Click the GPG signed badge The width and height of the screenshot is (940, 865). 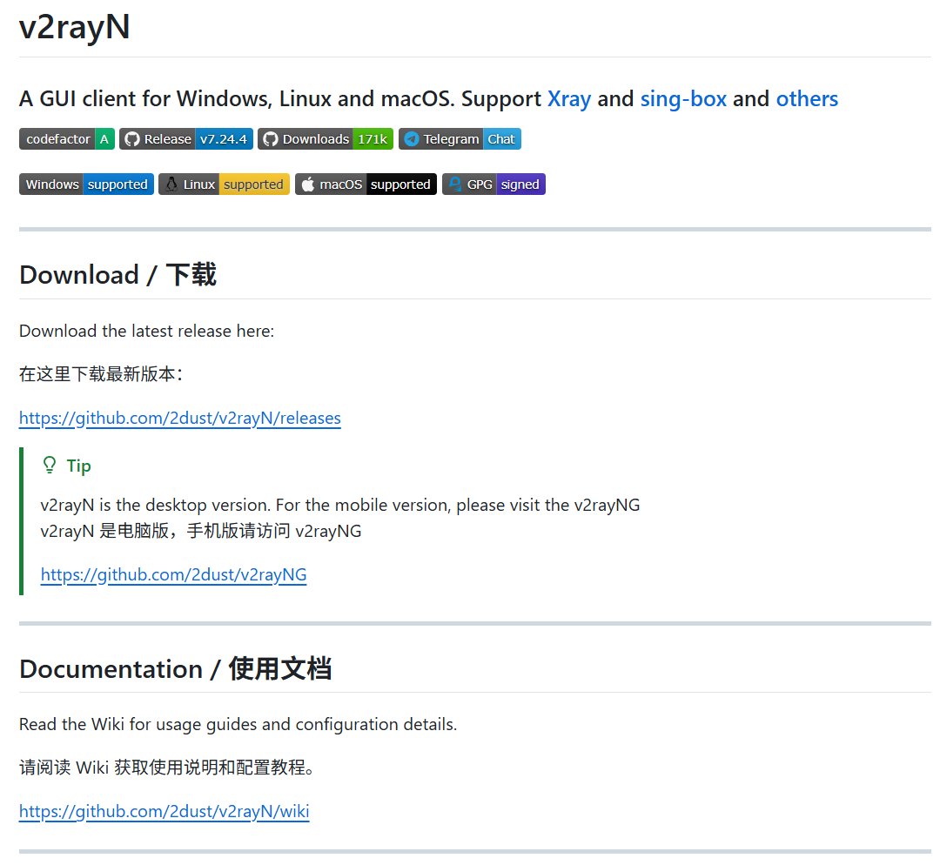click(494, 184)
